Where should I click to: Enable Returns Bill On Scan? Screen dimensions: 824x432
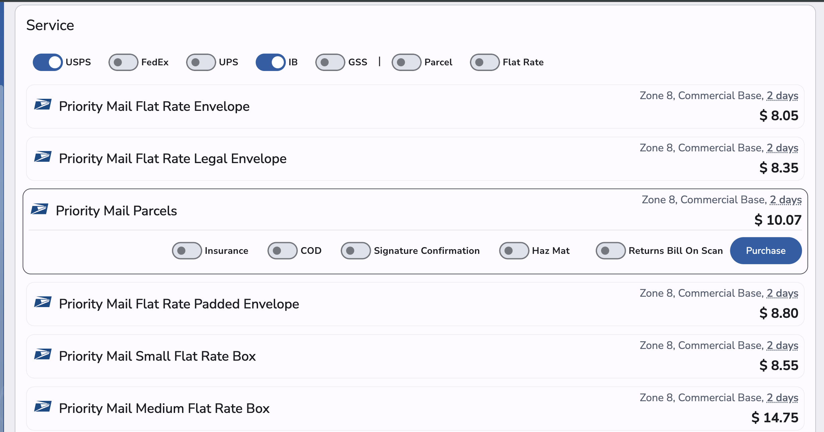tap(610, 250)
